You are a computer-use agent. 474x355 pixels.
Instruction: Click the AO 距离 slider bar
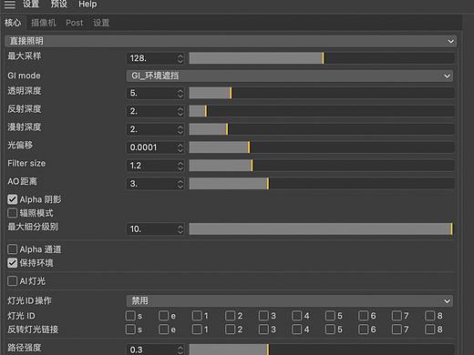pos(322,184)
